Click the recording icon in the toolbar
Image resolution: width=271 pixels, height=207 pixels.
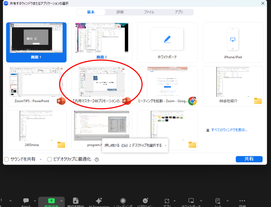[x=123, y=201]
